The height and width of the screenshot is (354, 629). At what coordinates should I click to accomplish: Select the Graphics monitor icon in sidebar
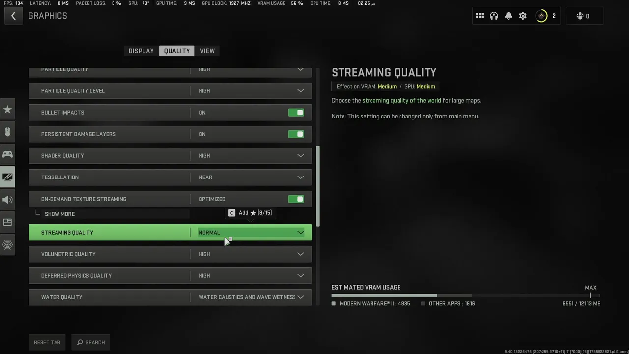pos(7,177)
